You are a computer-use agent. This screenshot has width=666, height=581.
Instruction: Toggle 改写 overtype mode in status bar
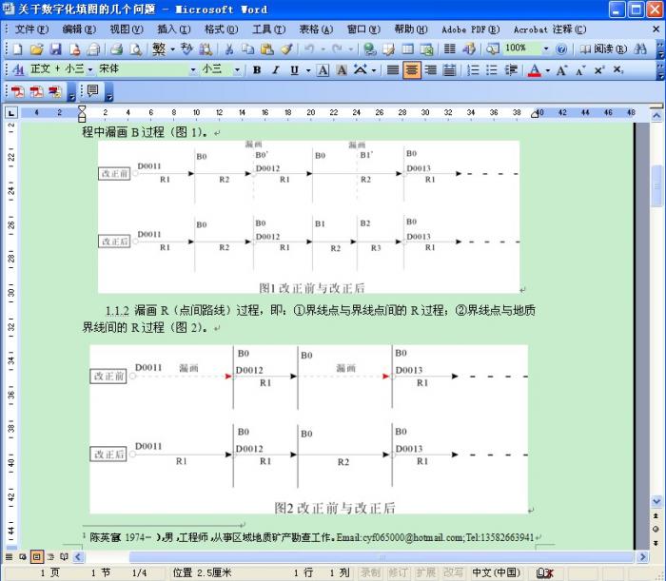click(453, 572)
